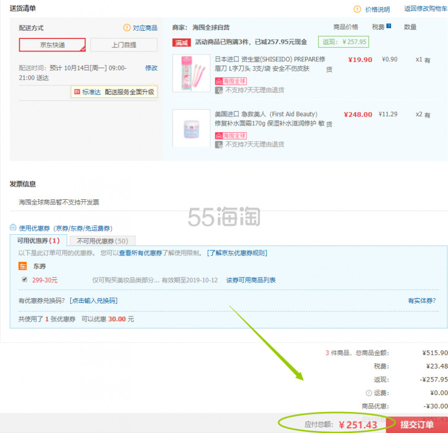
Task: Submit order with 提交订单 button
Action: (x=417, y=425)
